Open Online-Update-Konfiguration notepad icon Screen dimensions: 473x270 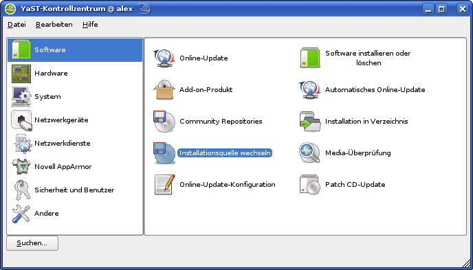[x=164, y=184]
